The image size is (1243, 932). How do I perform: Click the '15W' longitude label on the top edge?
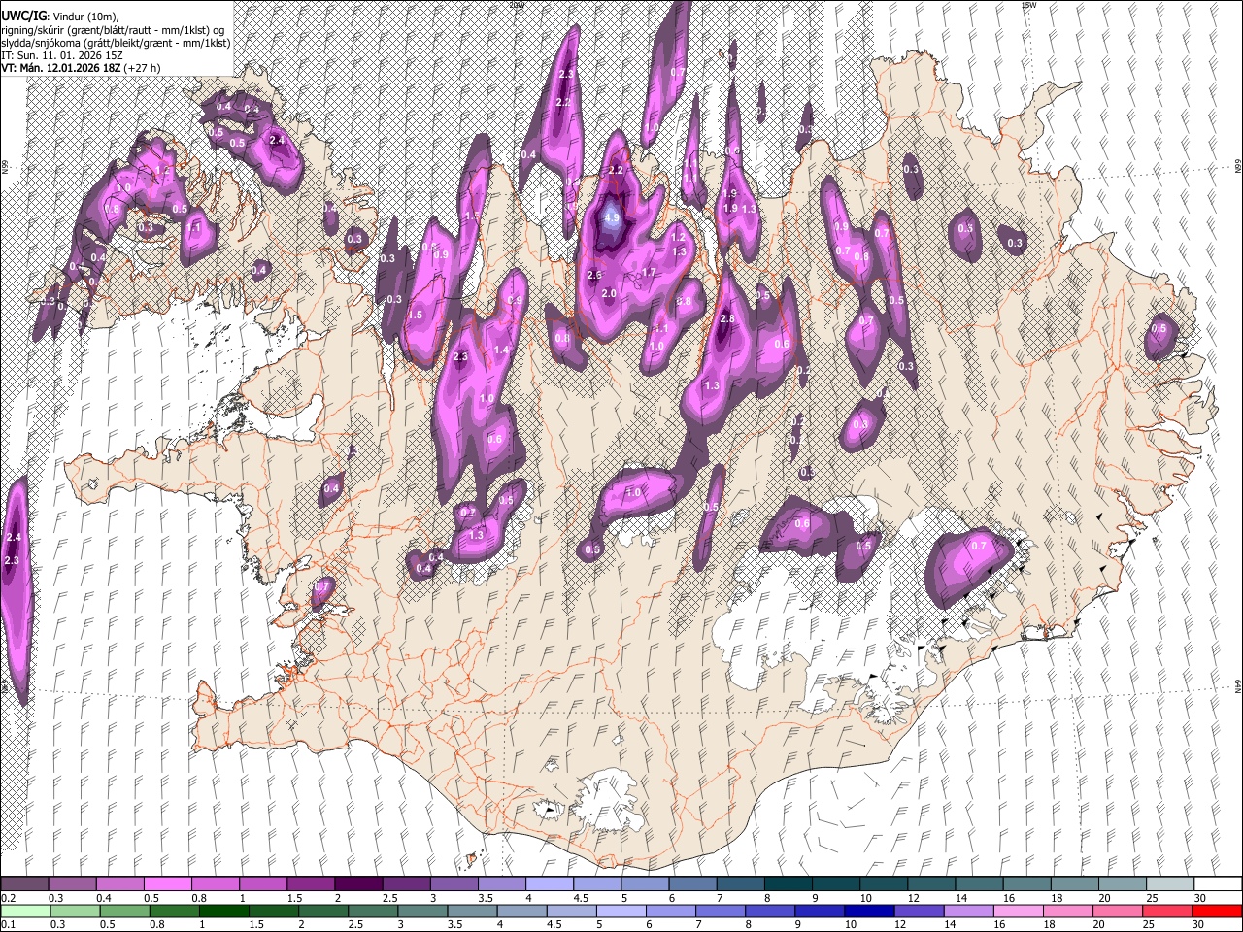click(x=1028, y=5)
